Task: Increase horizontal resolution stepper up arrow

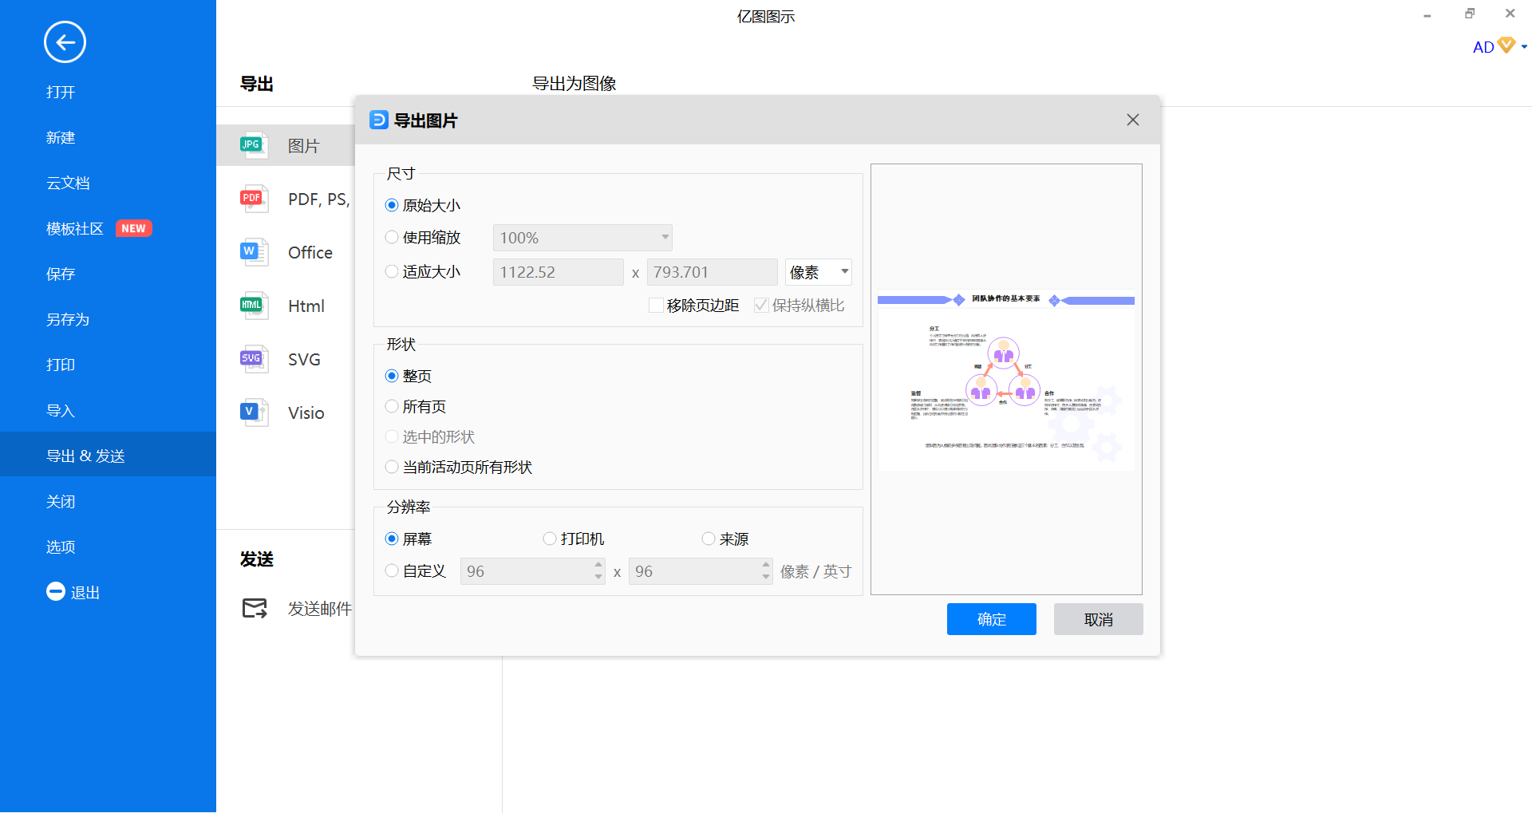Action: 598,564
